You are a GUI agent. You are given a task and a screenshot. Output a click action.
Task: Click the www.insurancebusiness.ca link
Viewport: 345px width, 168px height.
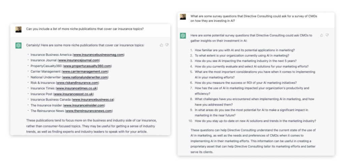click(93, 100)
